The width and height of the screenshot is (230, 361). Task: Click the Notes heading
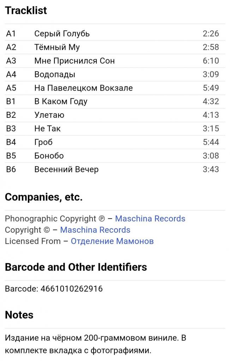(19, 315)
